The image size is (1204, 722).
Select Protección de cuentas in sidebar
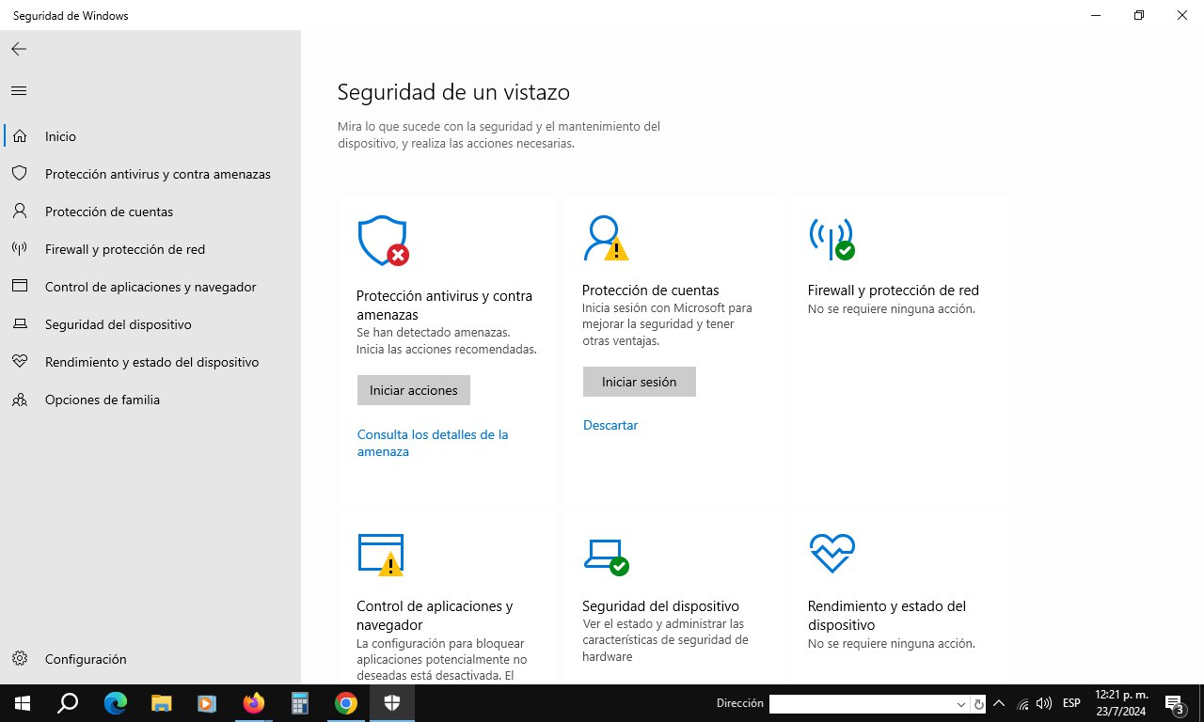tap(109, 212)
